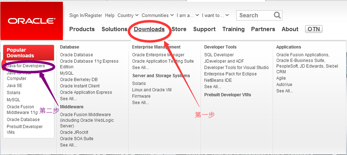Open the Store menu
This screenshot has height=155, width=347.
(179, 29)
